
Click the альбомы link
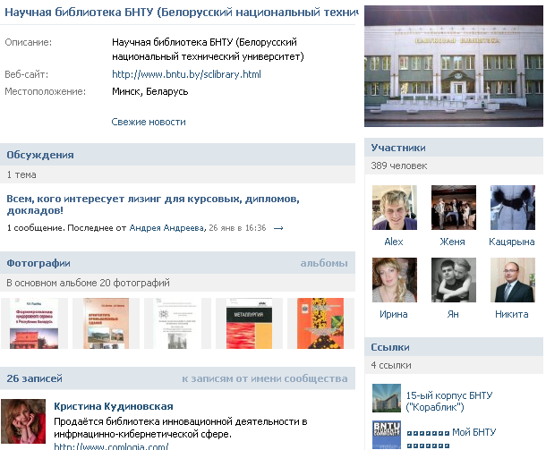click(x=324, y=263)
